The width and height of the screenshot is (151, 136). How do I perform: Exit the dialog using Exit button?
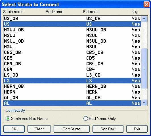click(137, 129)
